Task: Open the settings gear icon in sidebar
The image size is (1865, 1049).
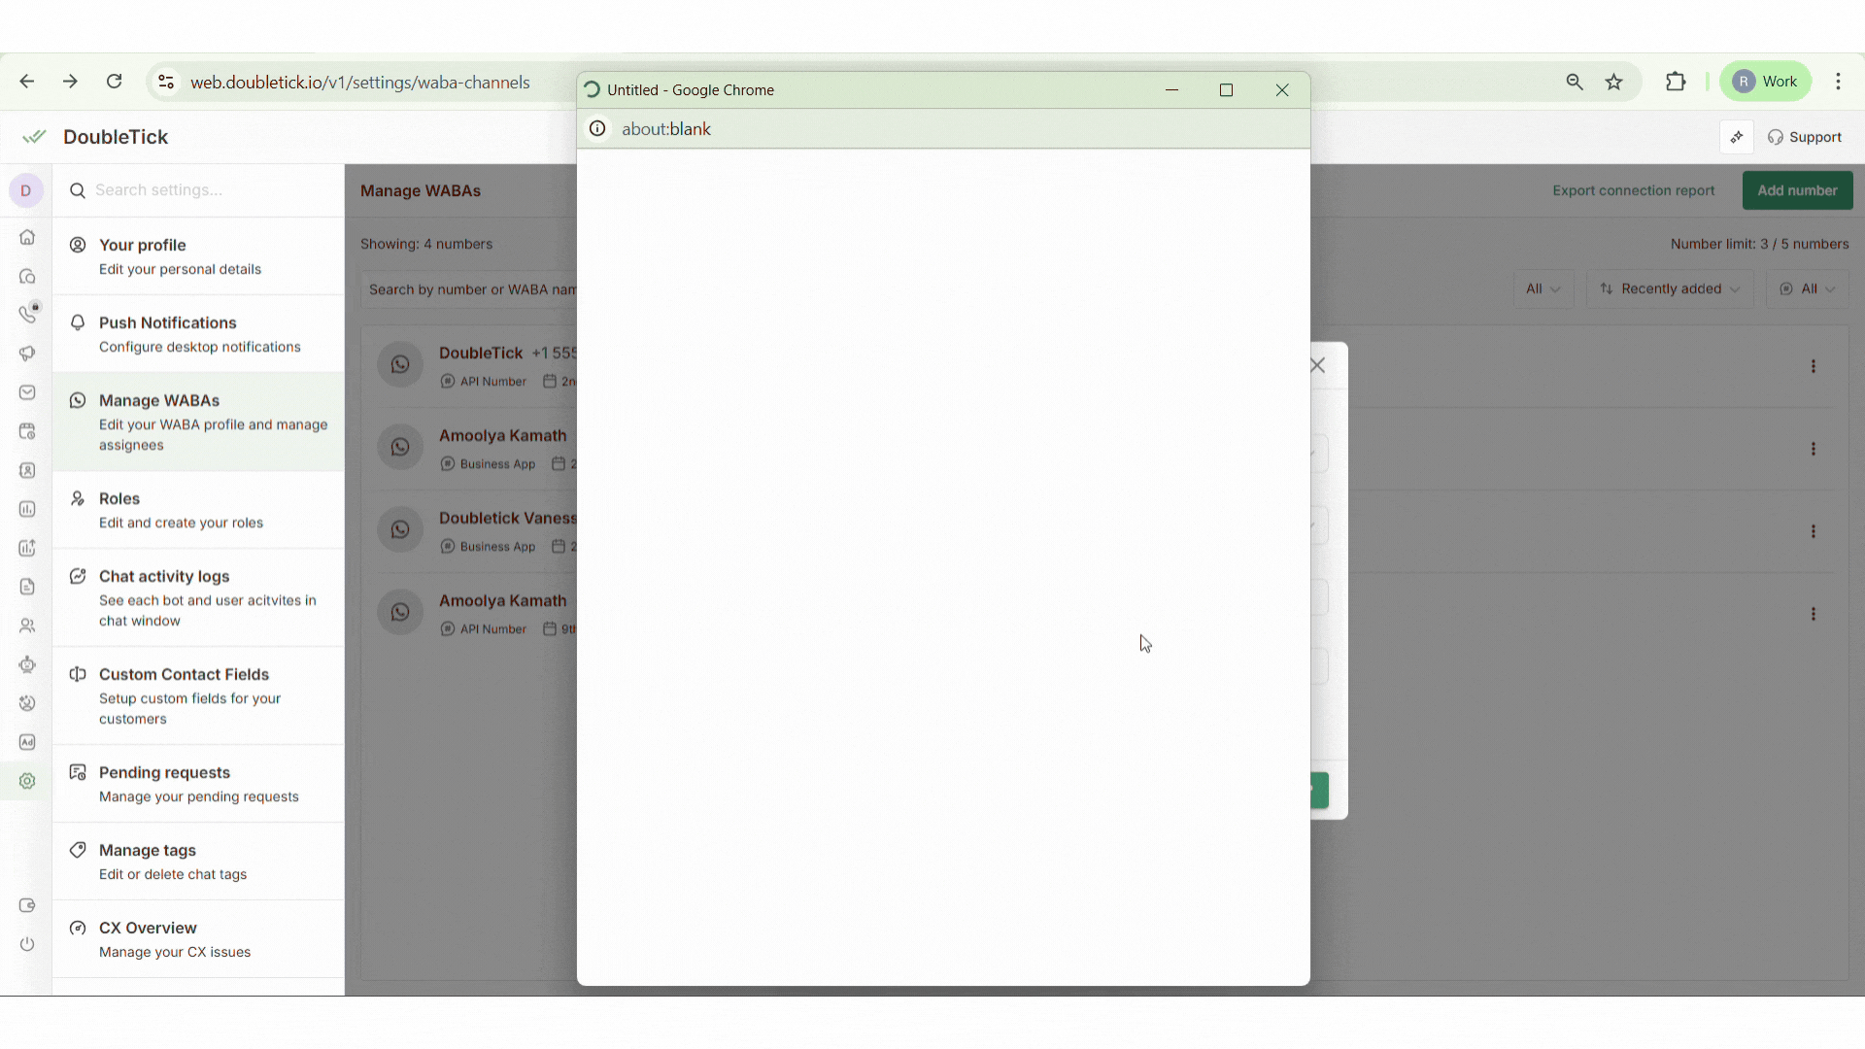Action: coord(27,781)
